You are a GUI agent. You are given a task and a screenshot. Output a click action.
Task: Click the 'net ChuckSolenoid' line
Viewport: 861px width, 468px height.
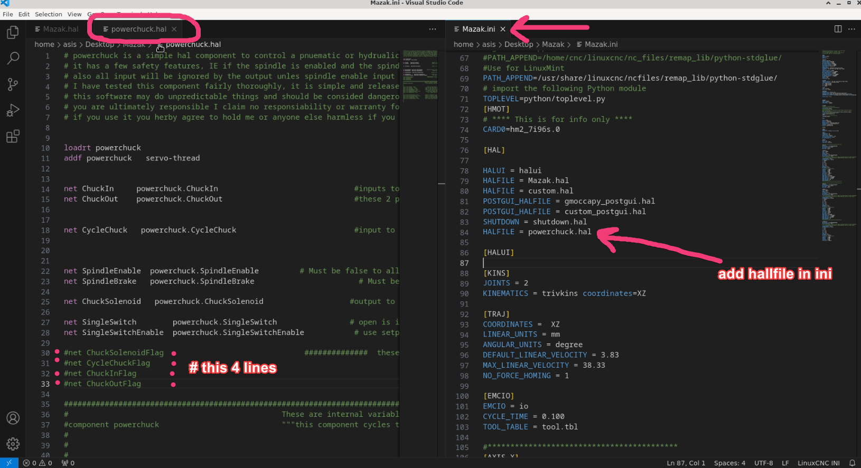click(163, 301)
